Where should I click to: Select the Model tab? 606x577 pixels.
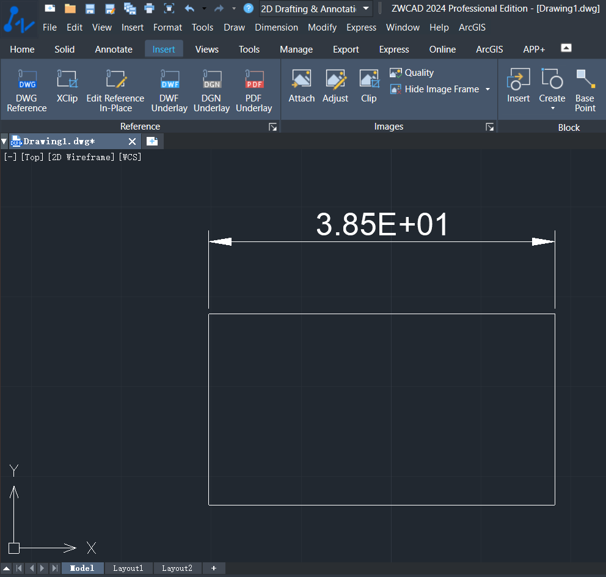(x=82, y=568)
